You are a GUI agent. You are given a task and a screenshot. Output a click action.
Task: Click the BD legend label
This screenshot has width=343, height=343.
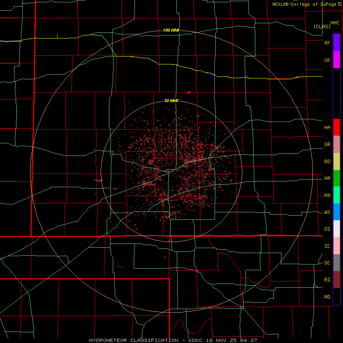(x=327, y=162)
